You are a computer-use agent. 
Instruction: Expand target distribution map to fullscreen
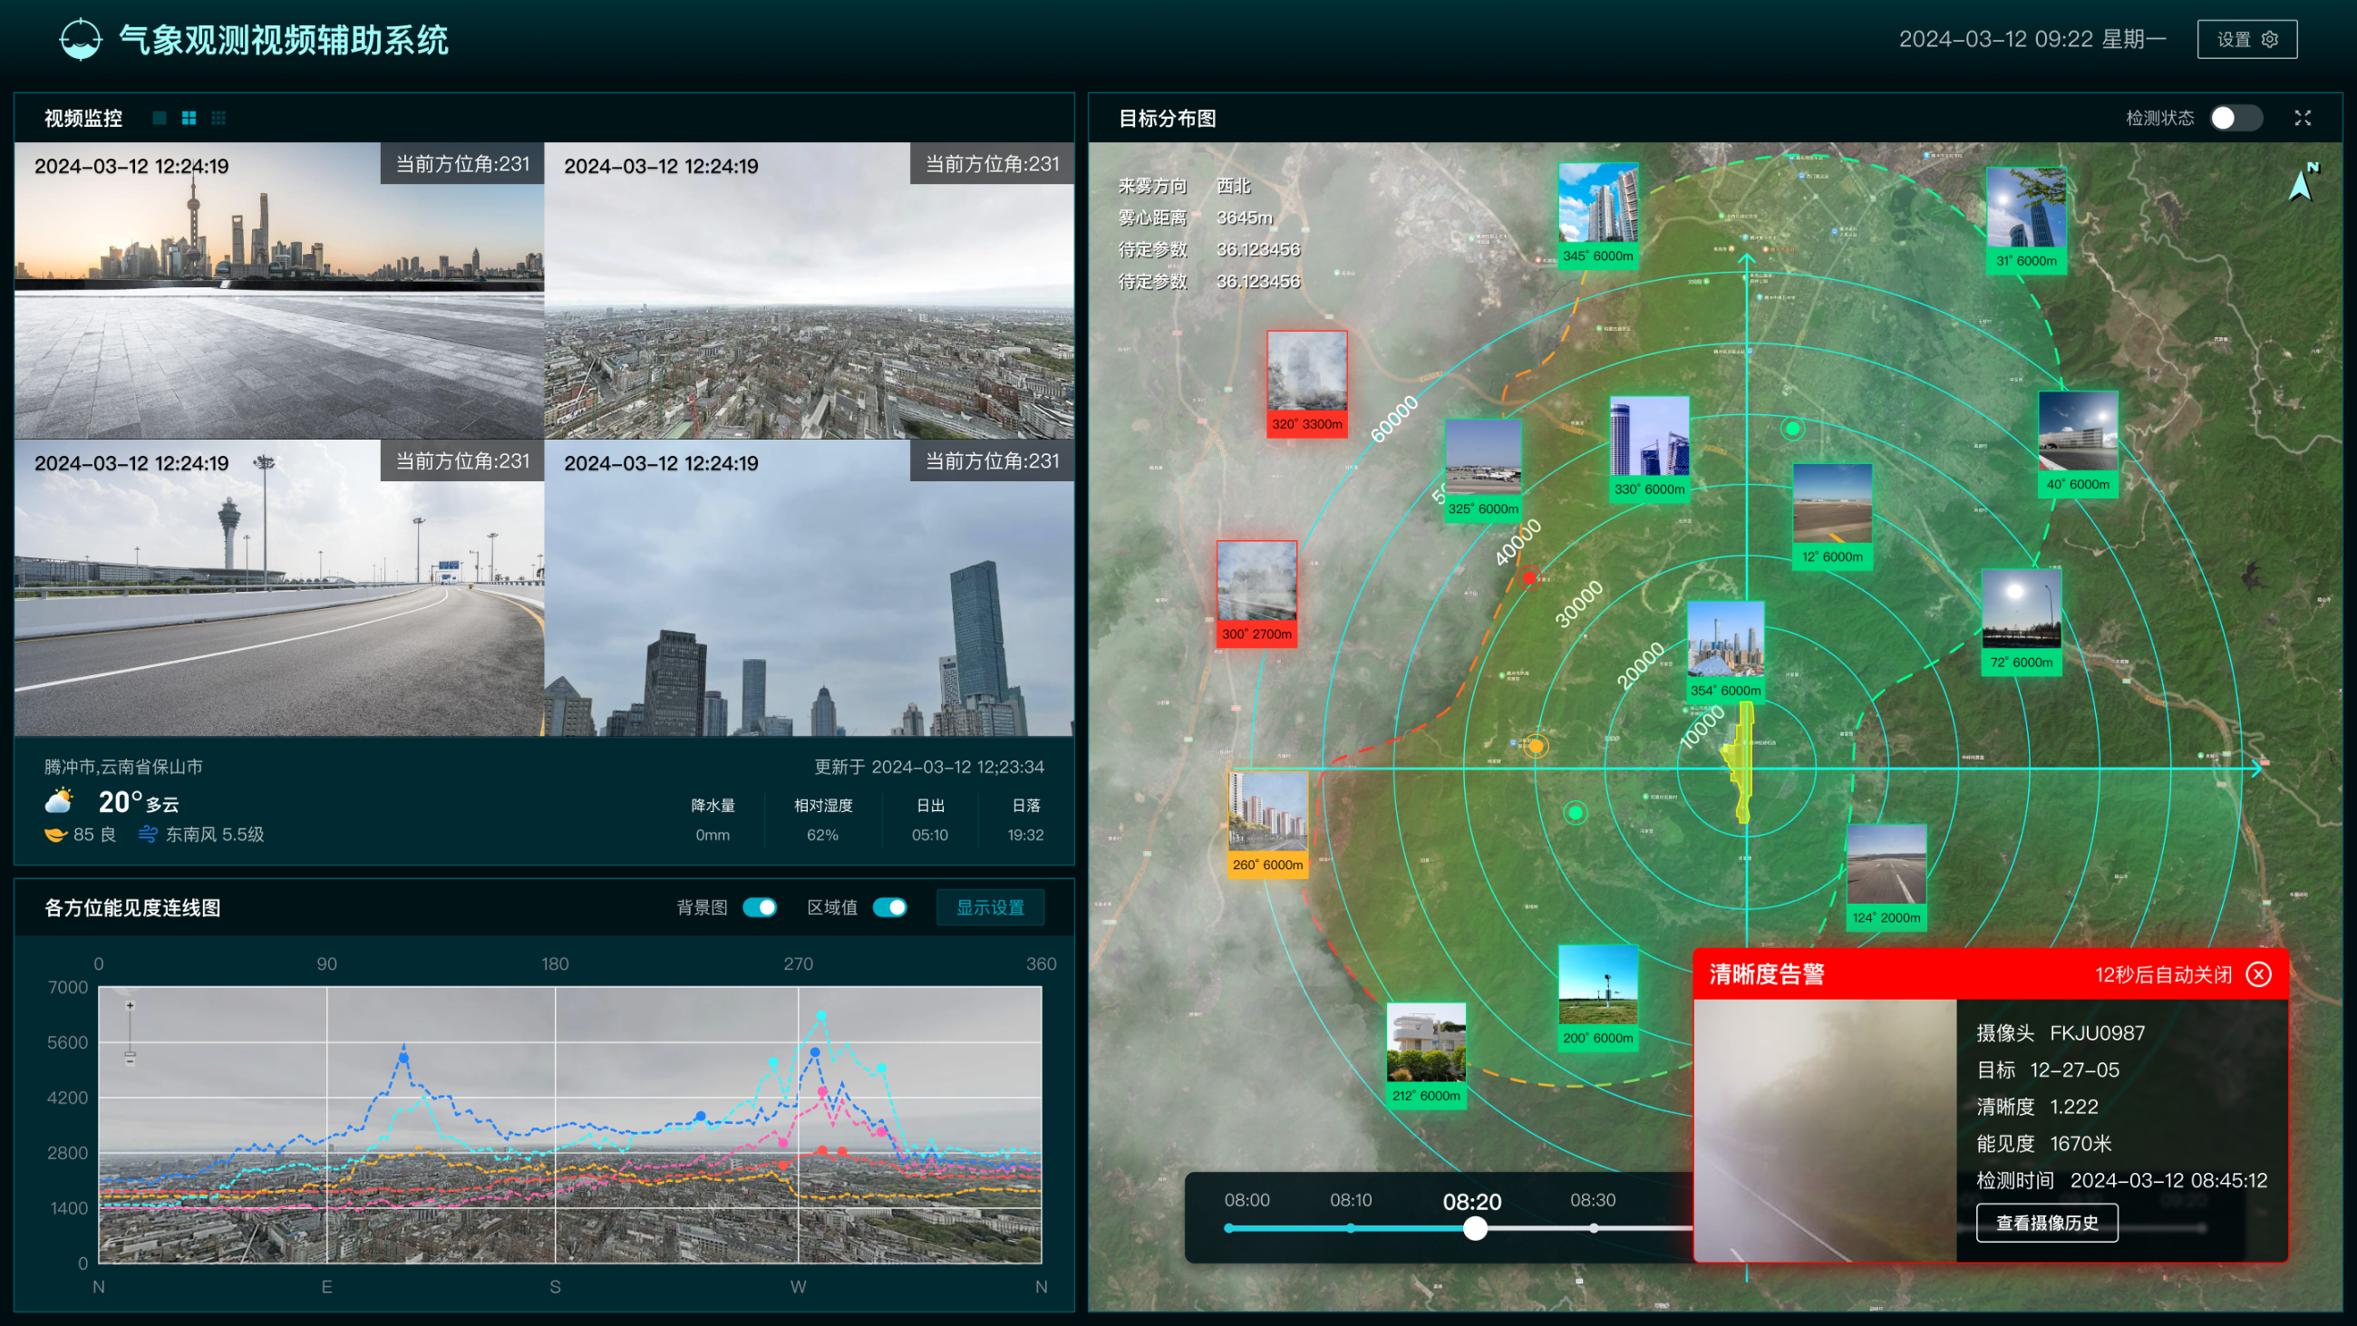(2302, 118)
